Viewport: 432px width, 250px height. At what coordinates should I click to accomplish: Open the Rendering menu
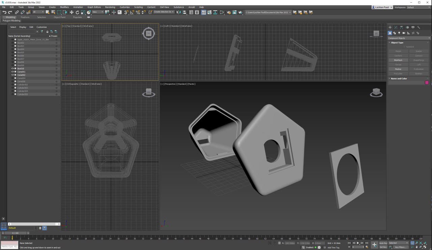[x=110, y=7]
